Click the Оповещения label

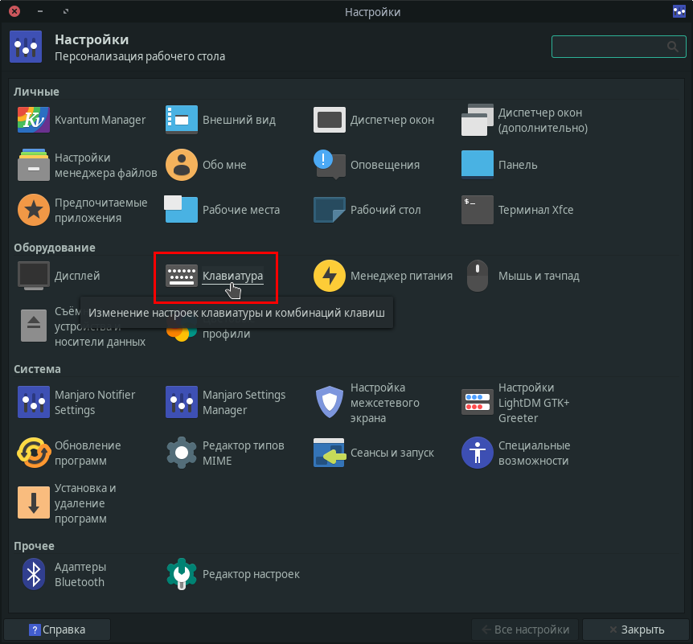(x=385, y=165)
